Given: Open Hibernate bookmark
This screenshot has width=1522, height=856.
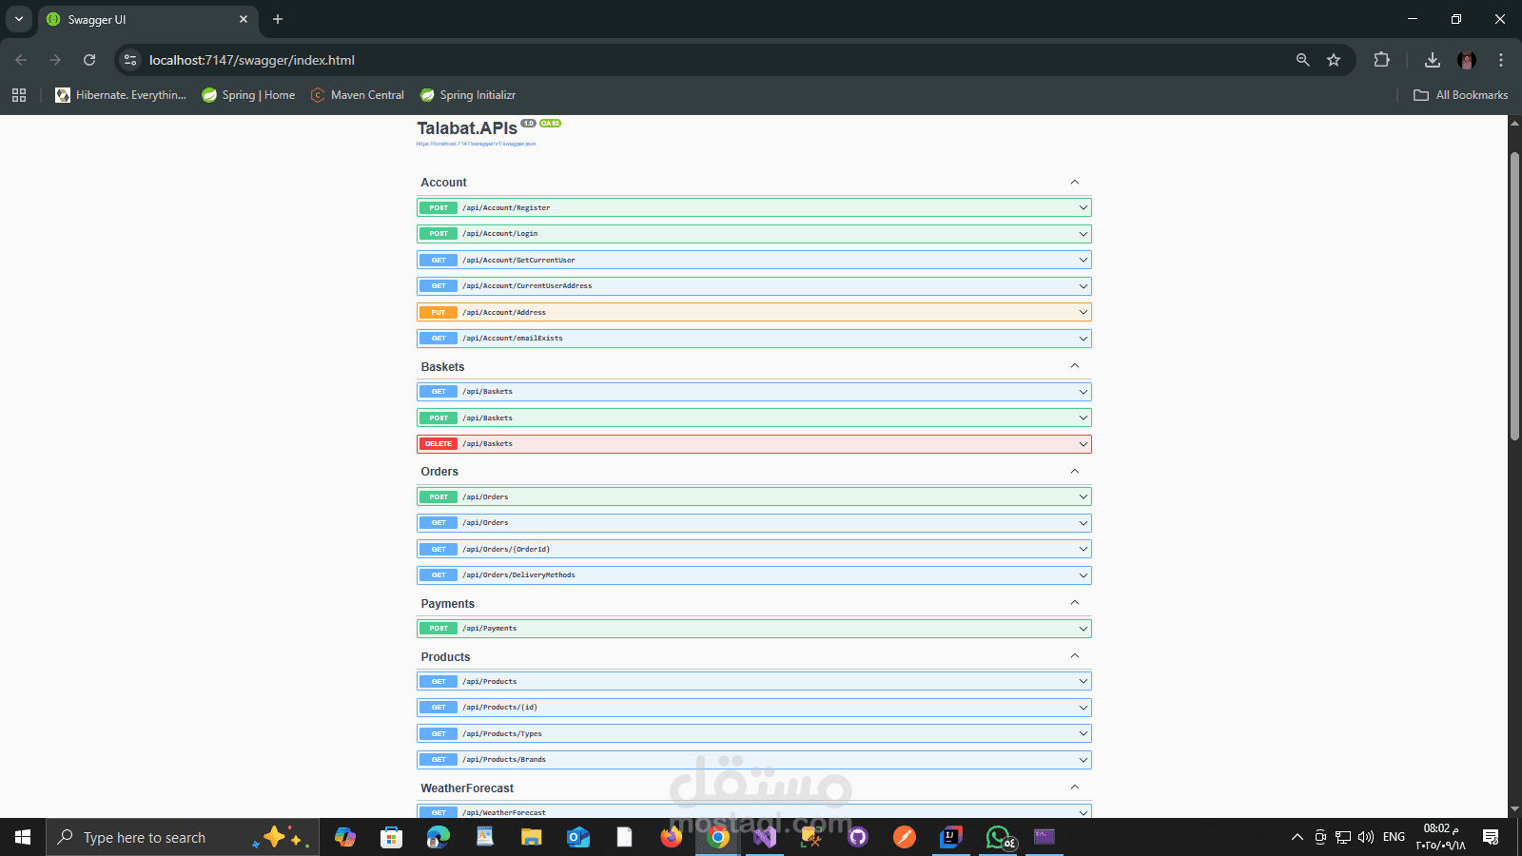Looking at the screenshot, I should [x=121, y=95].
